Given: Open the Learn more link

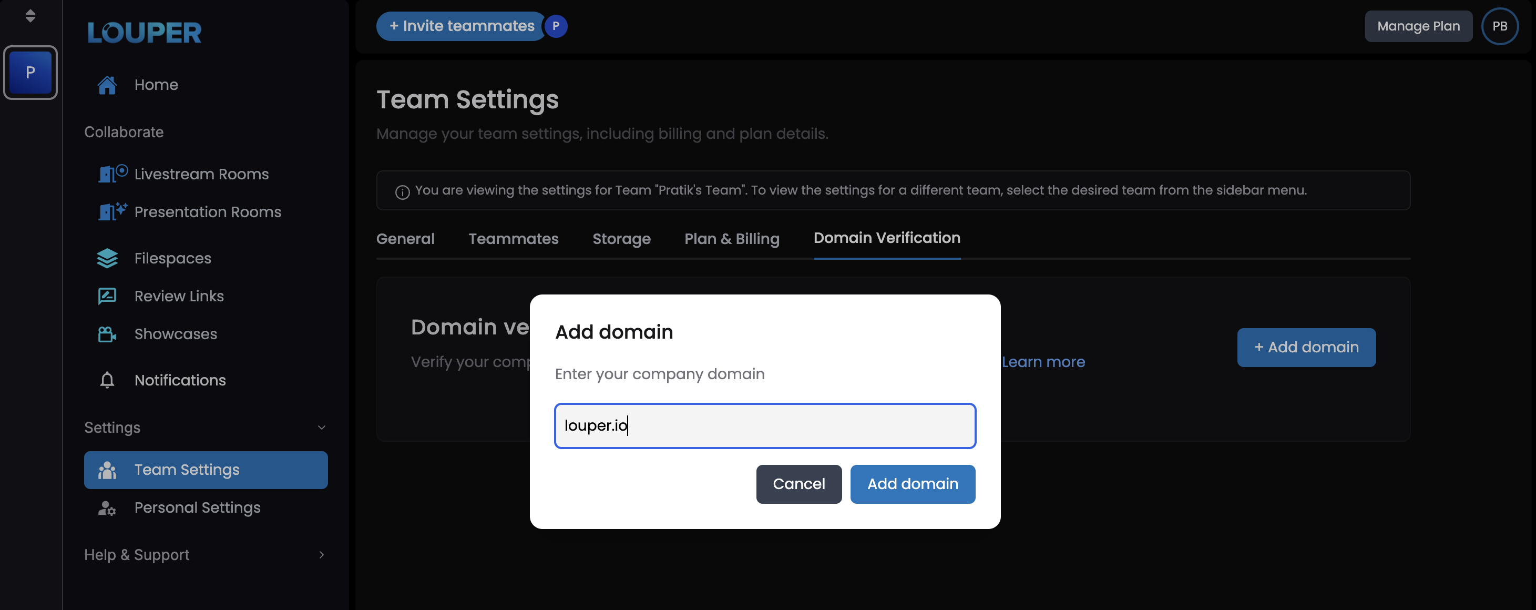Looking at the screenshot, I should [x=1043, y=362].
